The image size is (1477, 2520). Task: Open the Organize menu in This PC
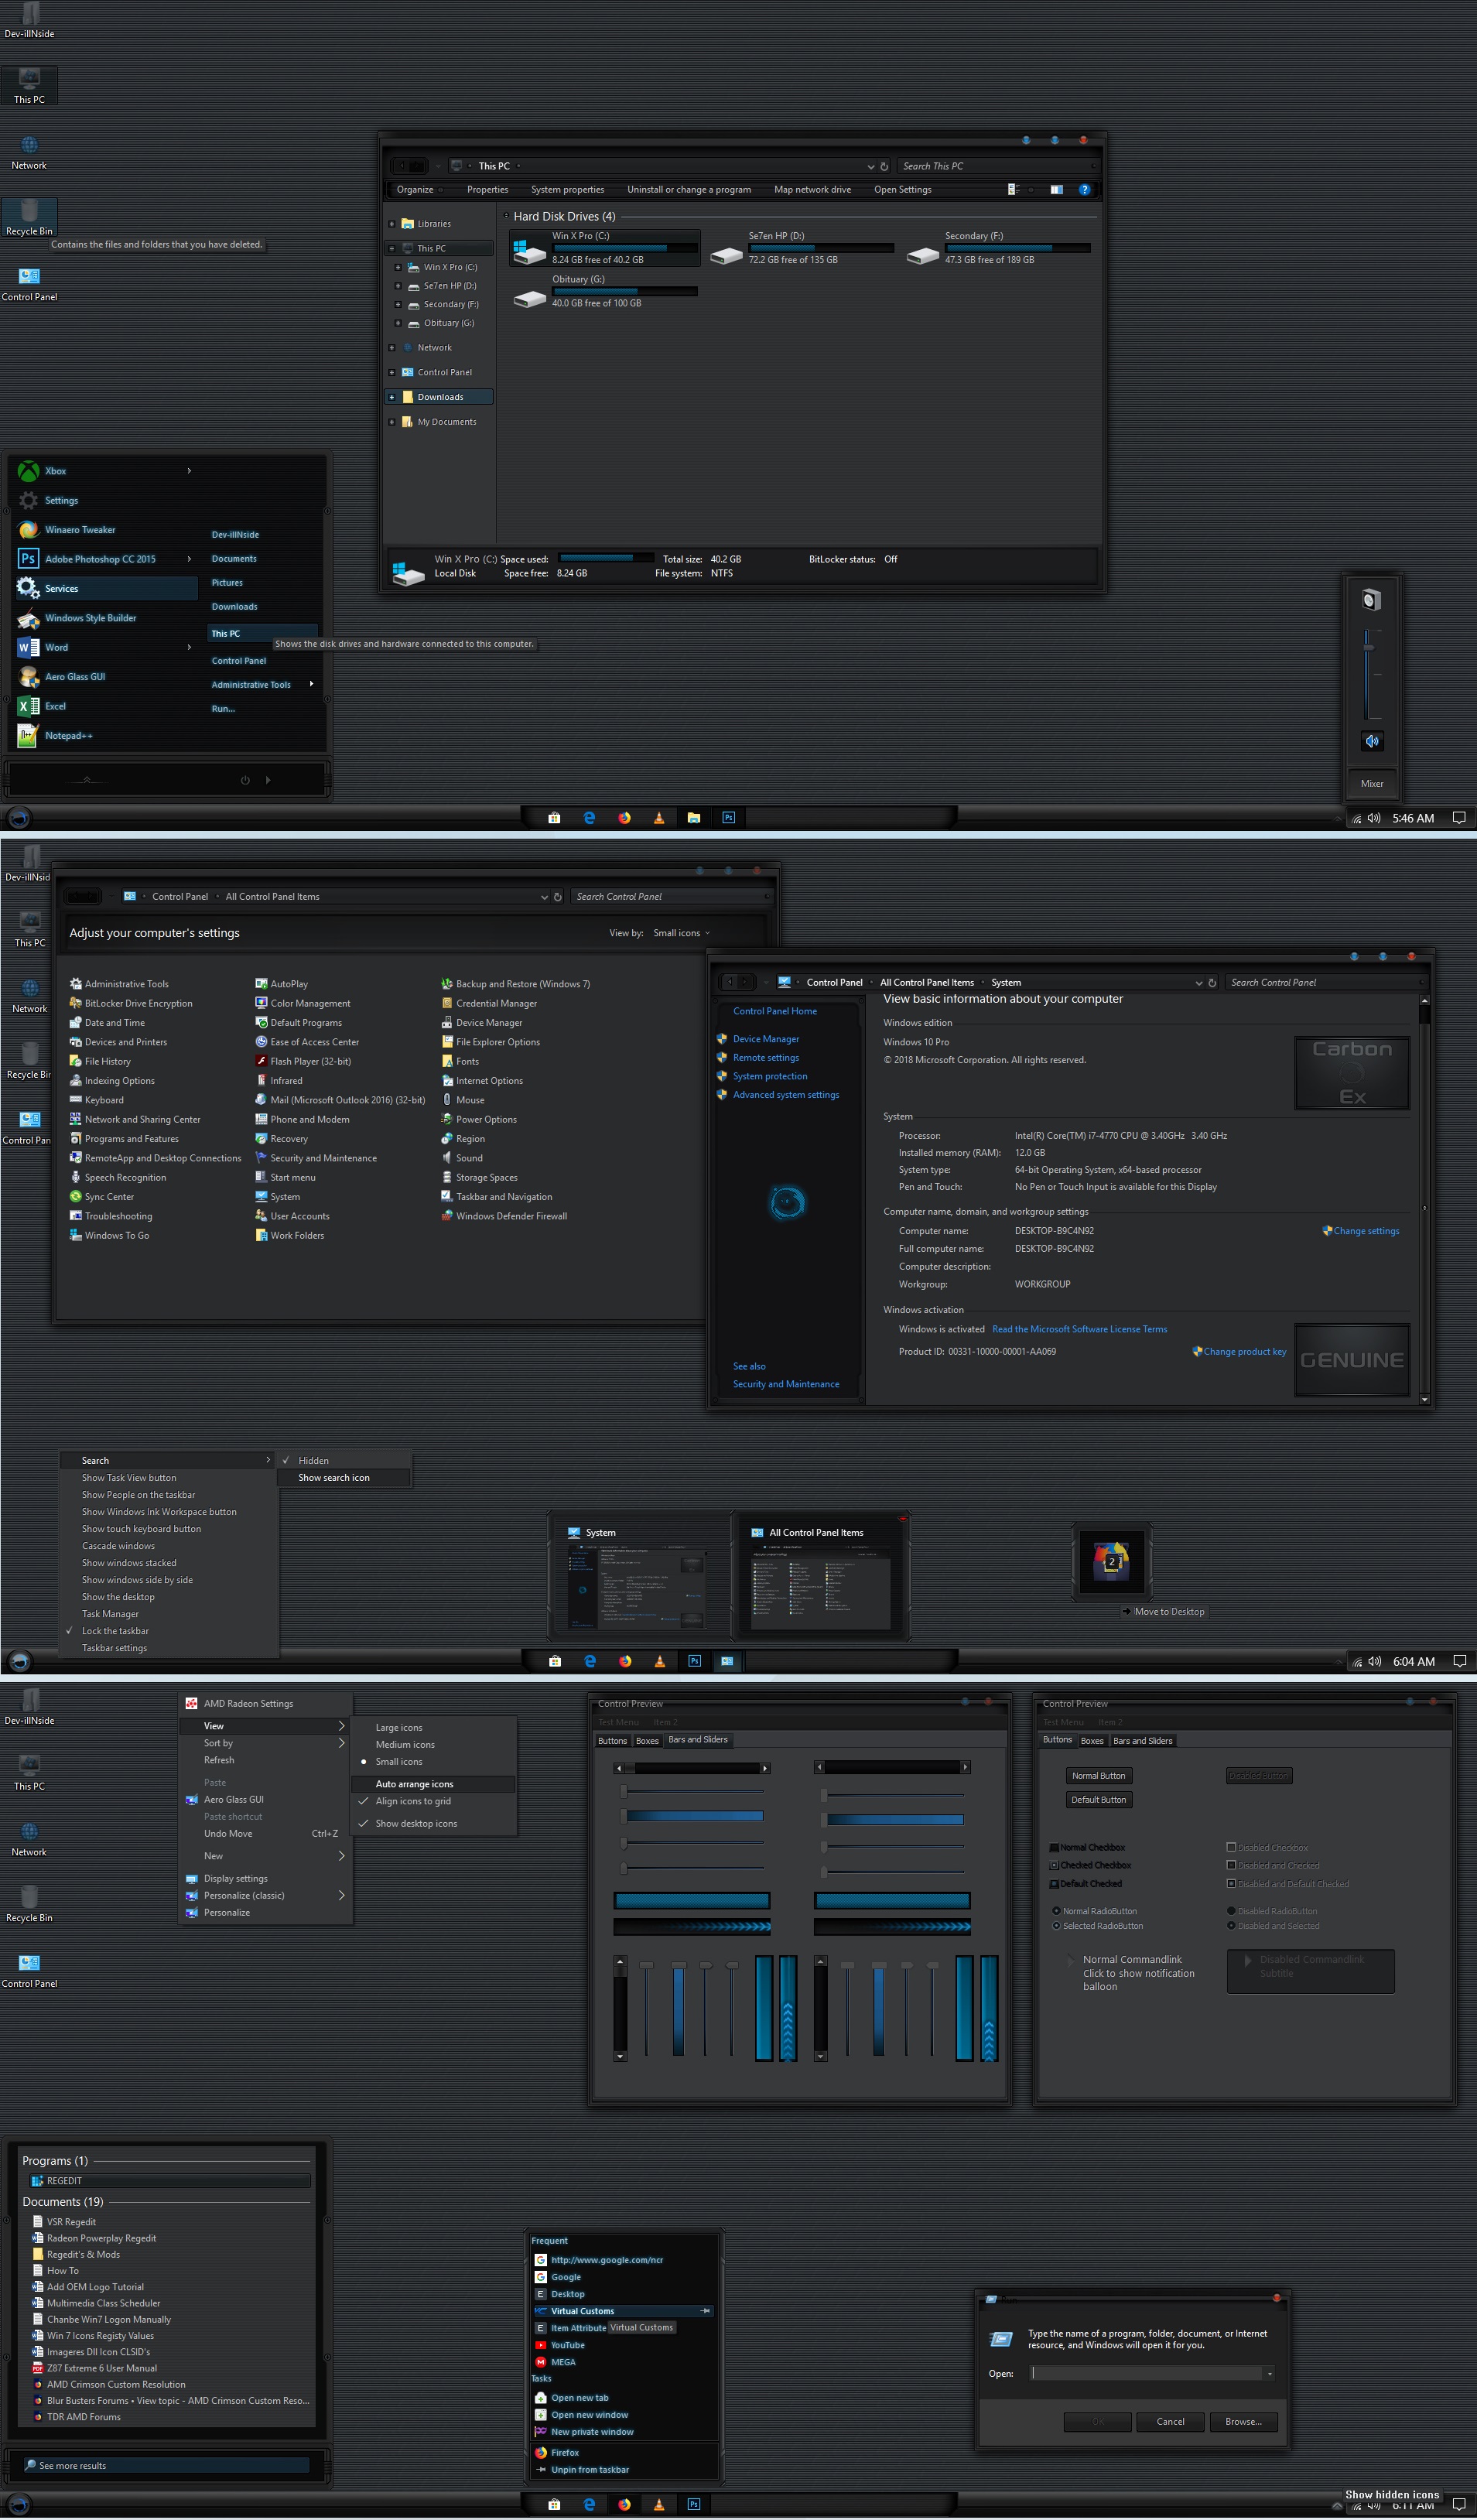point(419,190)
